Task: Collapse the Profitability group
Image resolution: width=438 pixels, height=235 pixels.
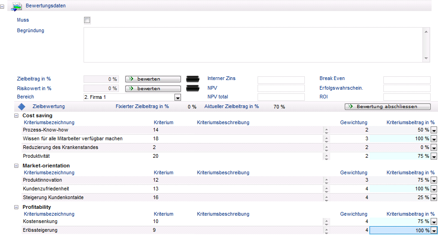Action: 17,207
